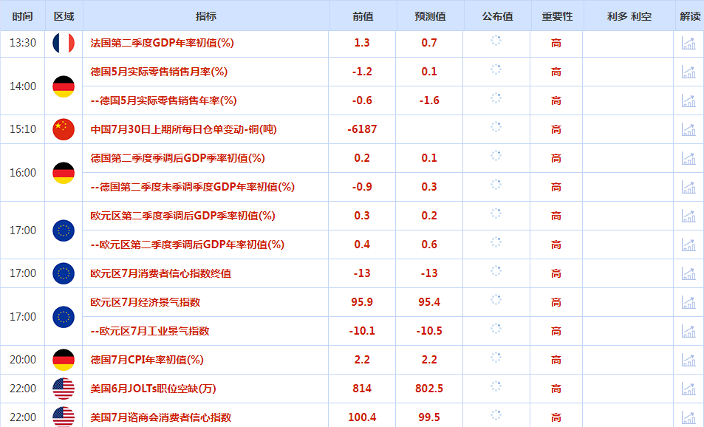Click the 利多 利空 column header

click(x=629, y=16)
